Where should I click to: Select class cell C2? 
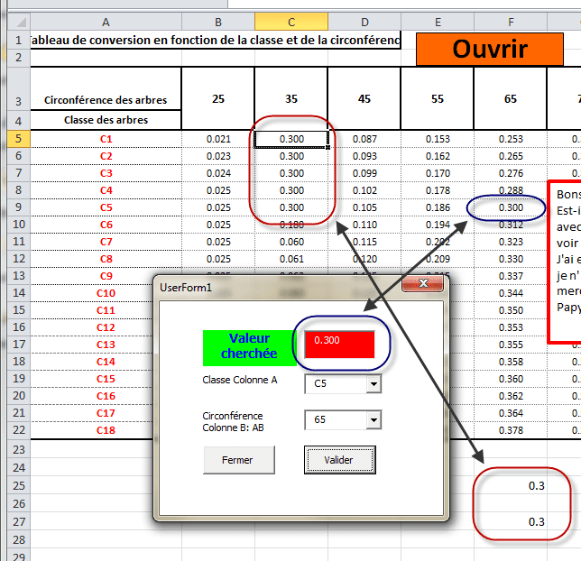click(x=106, y=156)
